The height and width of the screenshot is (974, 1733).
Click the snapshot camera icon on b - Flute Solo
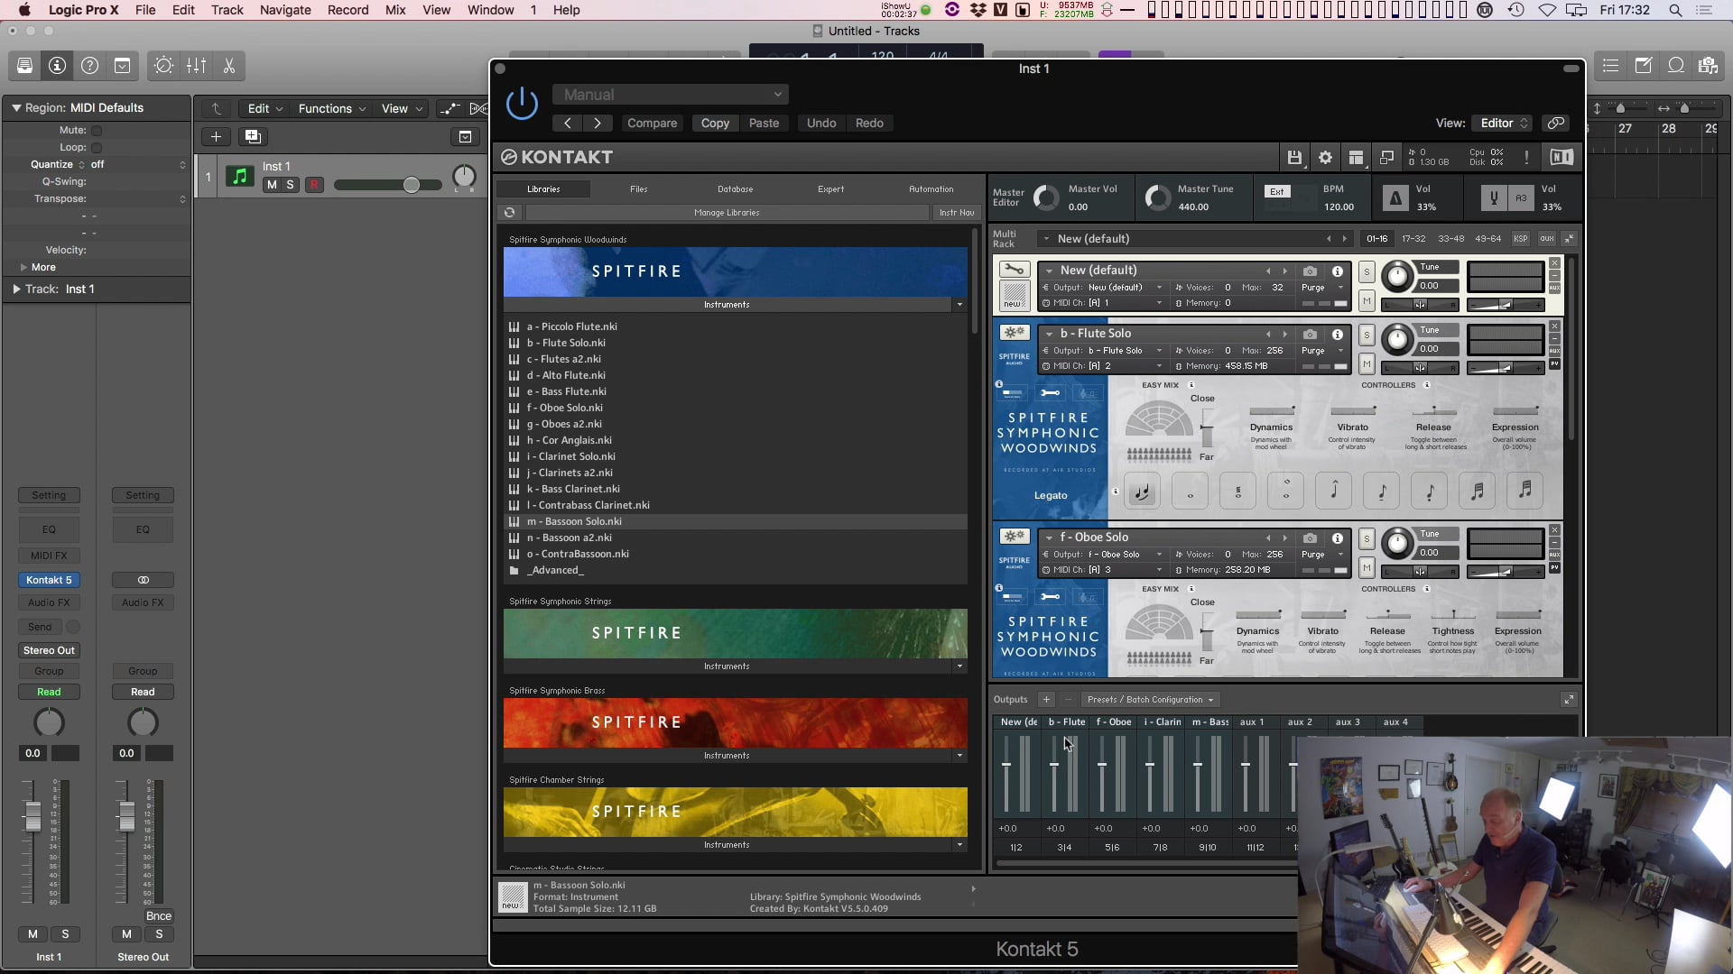coord(1310,334)
